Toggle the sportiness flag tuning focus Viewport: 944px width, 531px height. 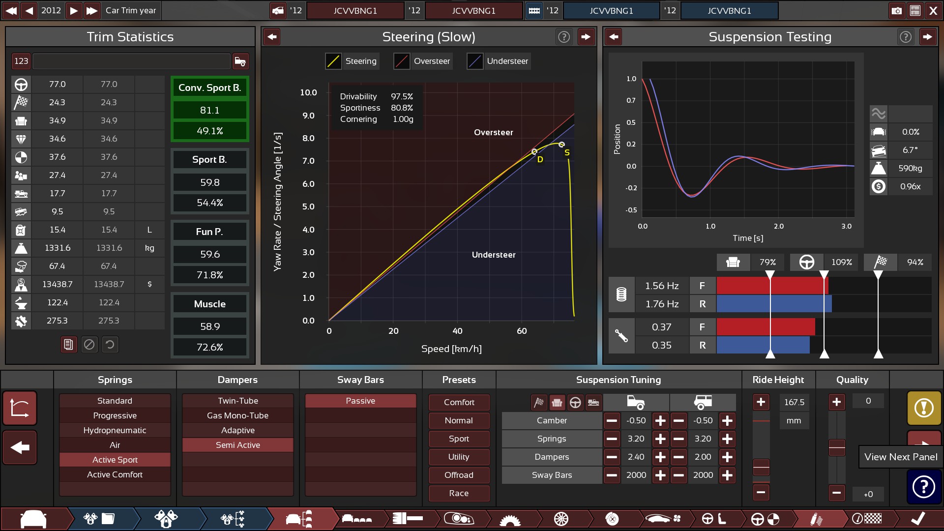click(x=539, y=403)
